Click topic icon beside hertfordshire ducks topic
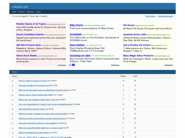This screenshot has width=185, height=138. [13, 90]
